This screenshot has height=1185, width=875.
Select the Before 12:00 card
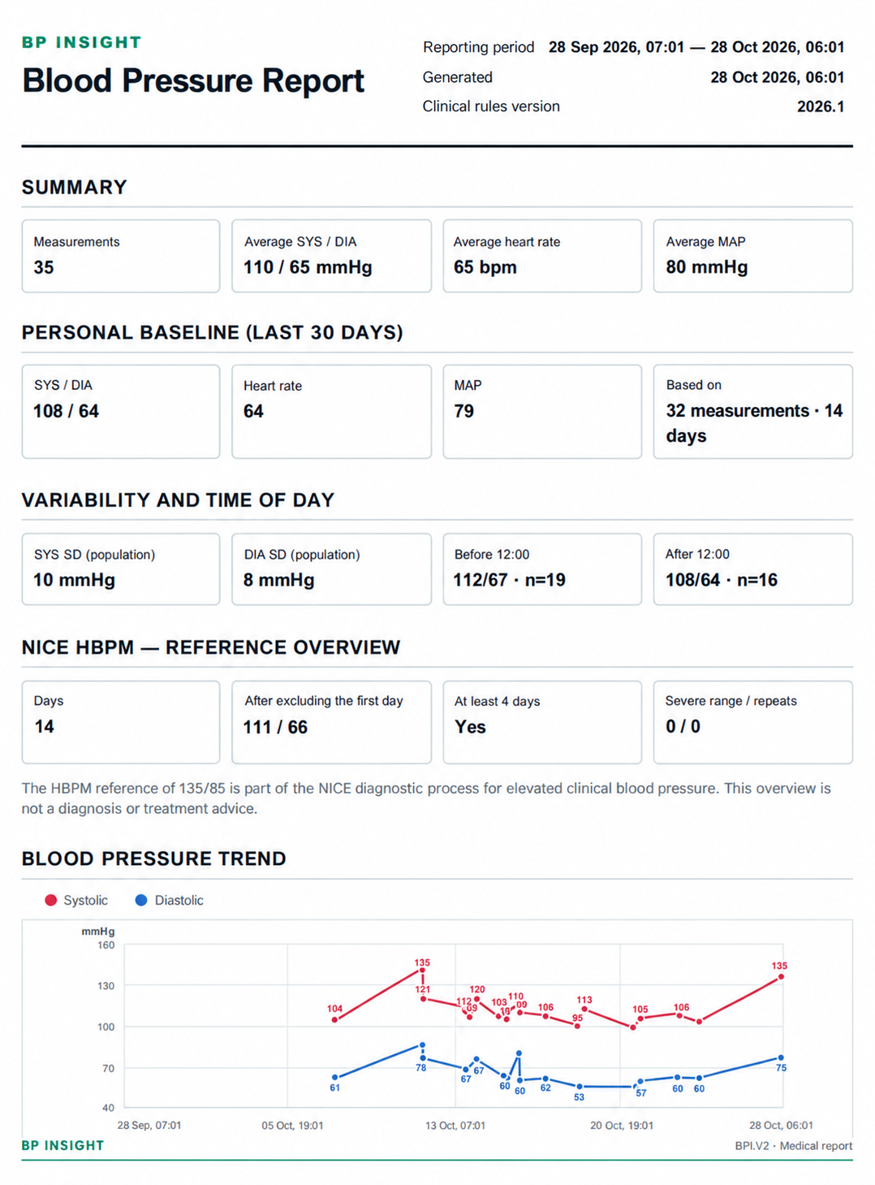[542, 569]
